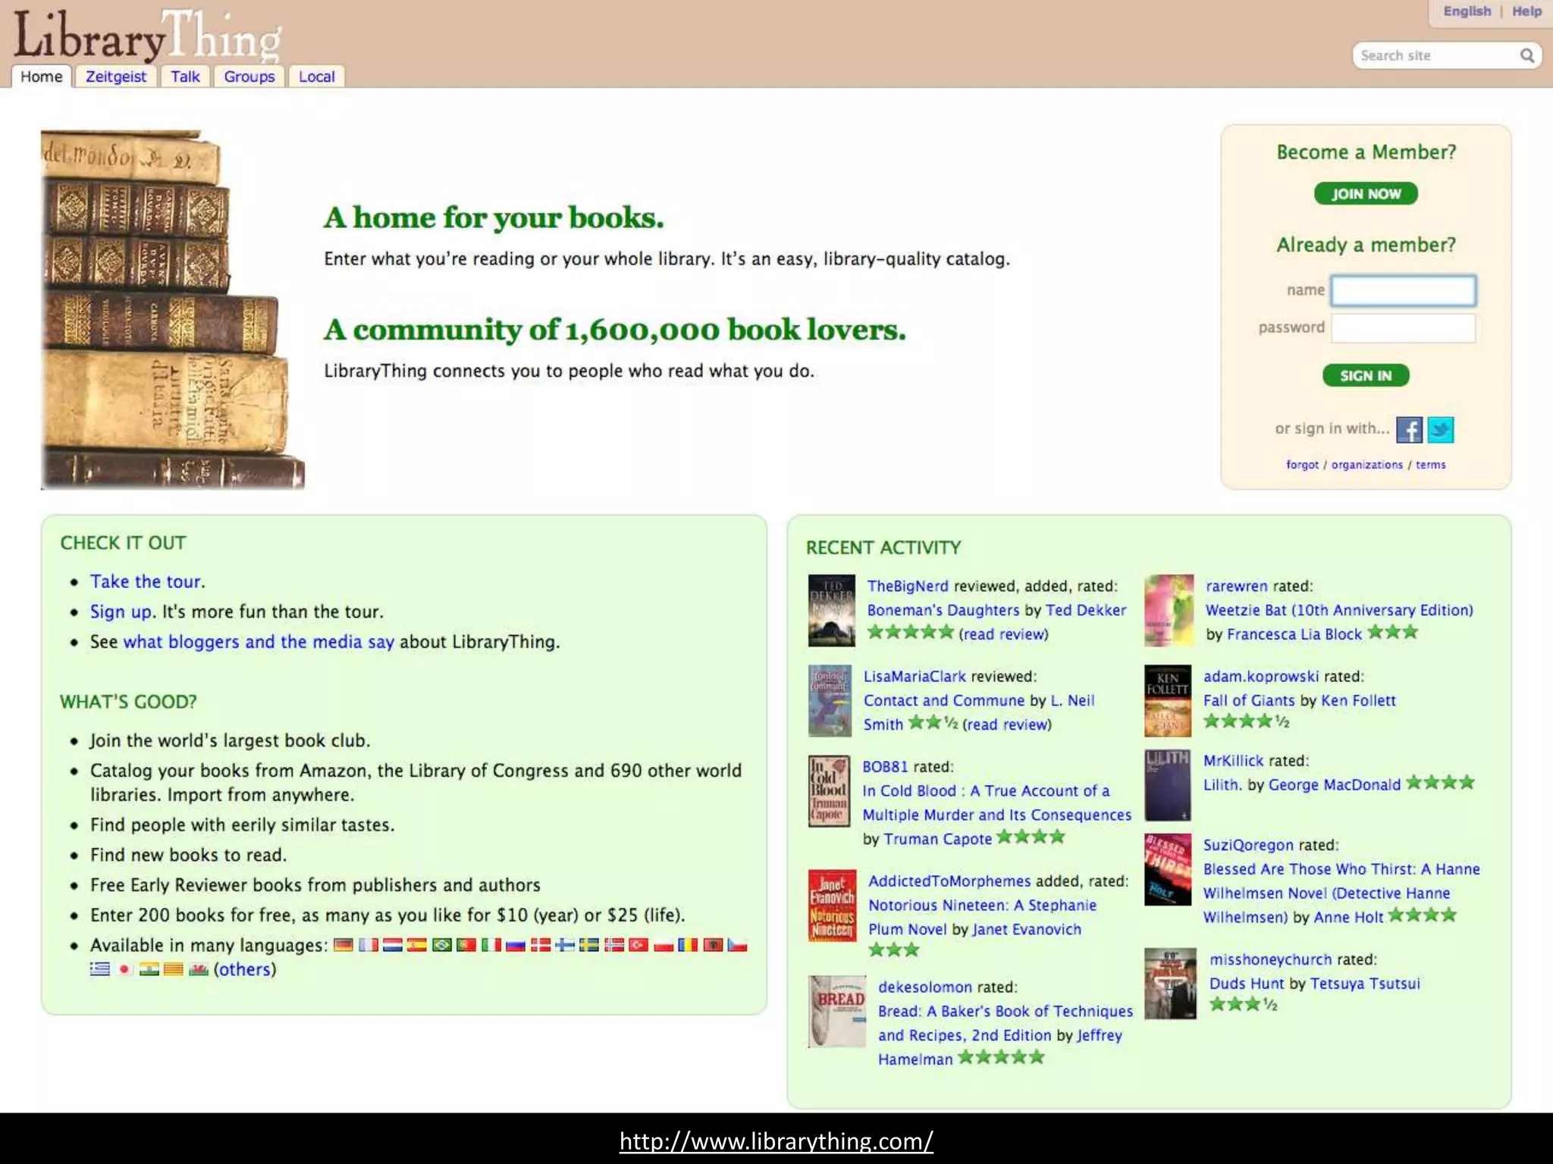Open the Truman Capote author link
This screenshot has width=1553, height=1164.
coord(938,839)
